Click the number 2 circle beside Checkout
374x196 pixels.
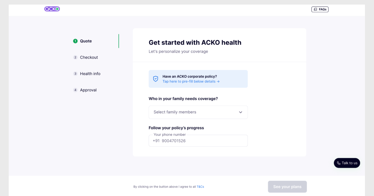tap(75, 57)
